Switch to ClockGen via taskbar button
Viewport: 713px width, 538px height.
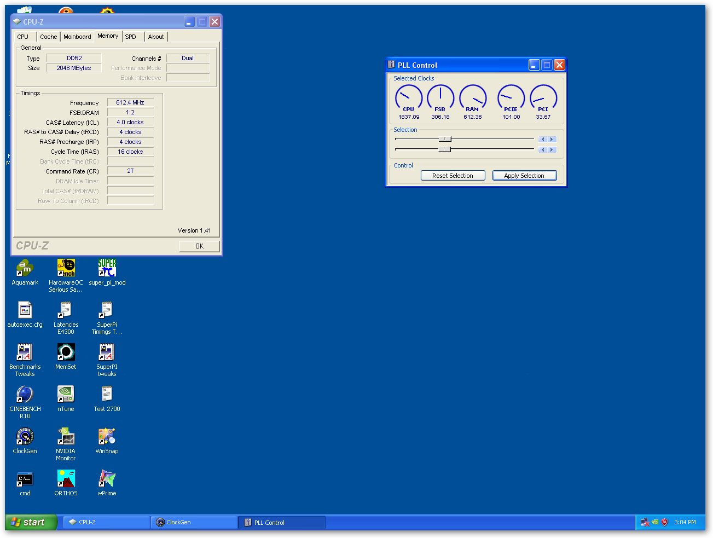195,522
